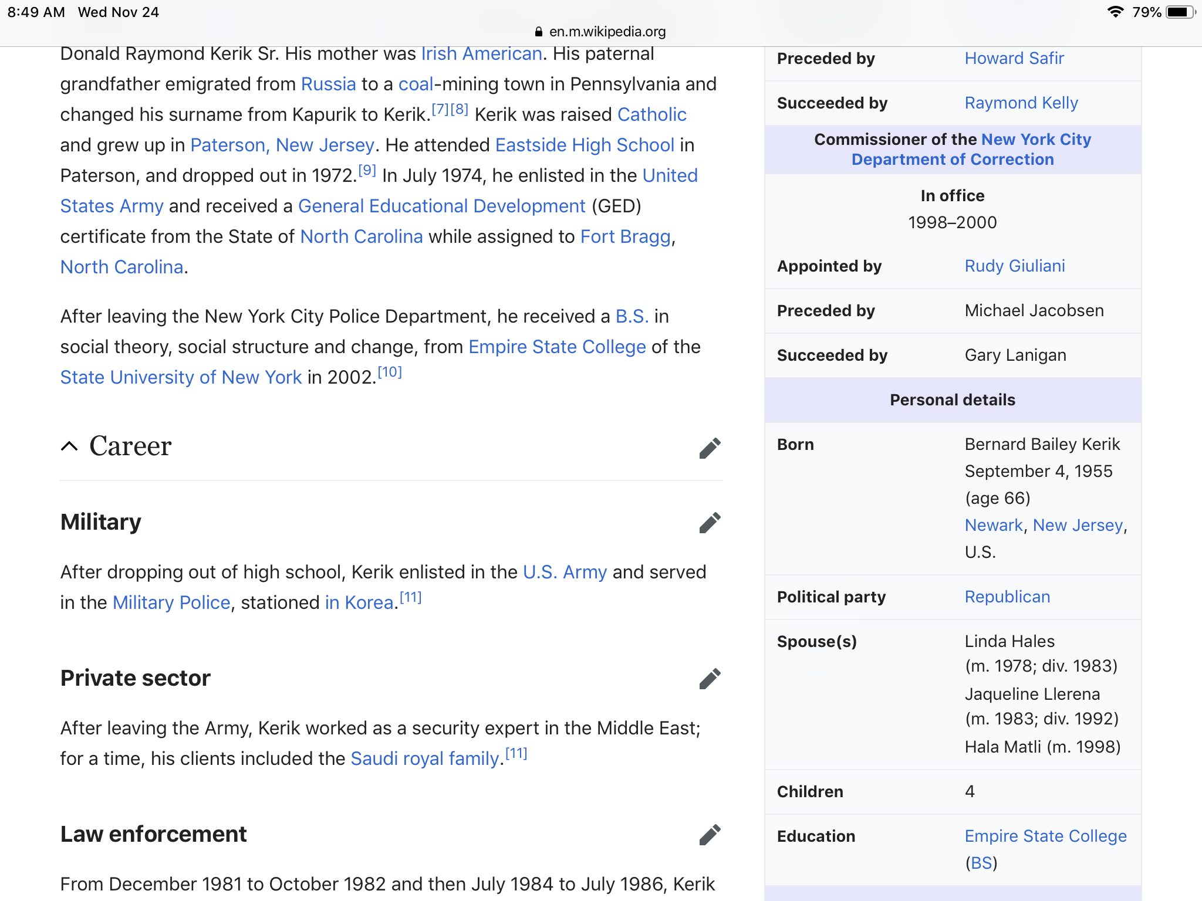Edit the Military subsection pencil icon
Image resolution: width=1202 pixels, height=901 pixels.
pyautogui.click(x=710, y=522)
